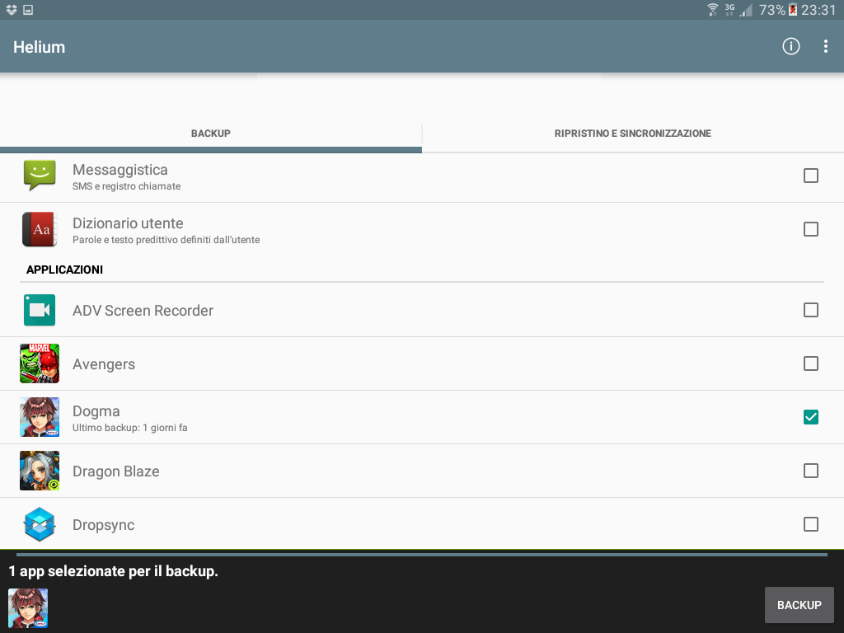Select the Dogma label
This screenshot has width=844, height=633.
point(96,411)
